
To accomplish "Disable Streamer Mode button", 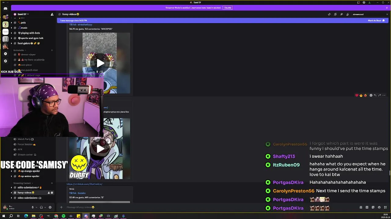I will pos(228,8).
